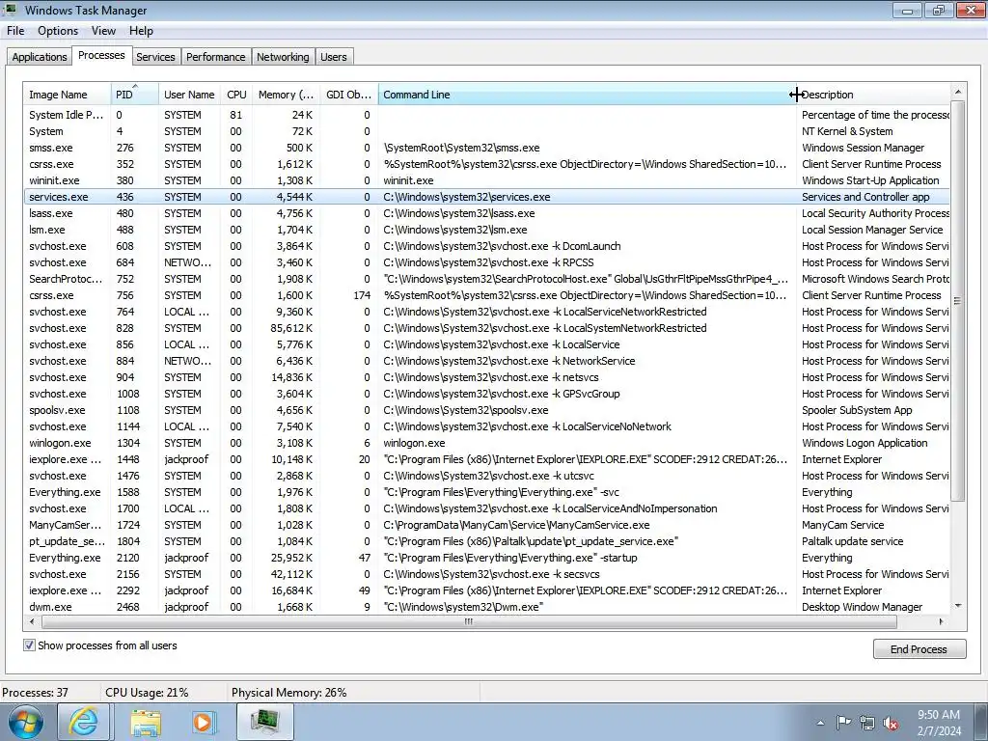Select the wininit.exe process row

pyautogui.click(x=486, y=180)
